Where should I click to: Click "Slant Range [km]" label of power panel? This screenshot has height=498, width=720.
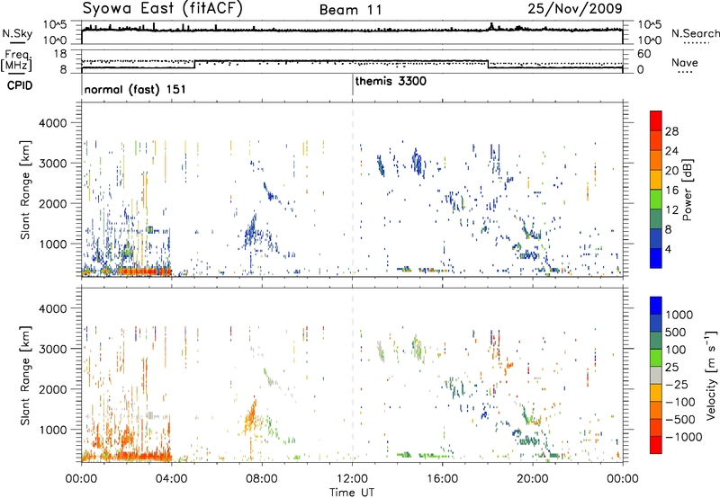click(x=25, y=190)
